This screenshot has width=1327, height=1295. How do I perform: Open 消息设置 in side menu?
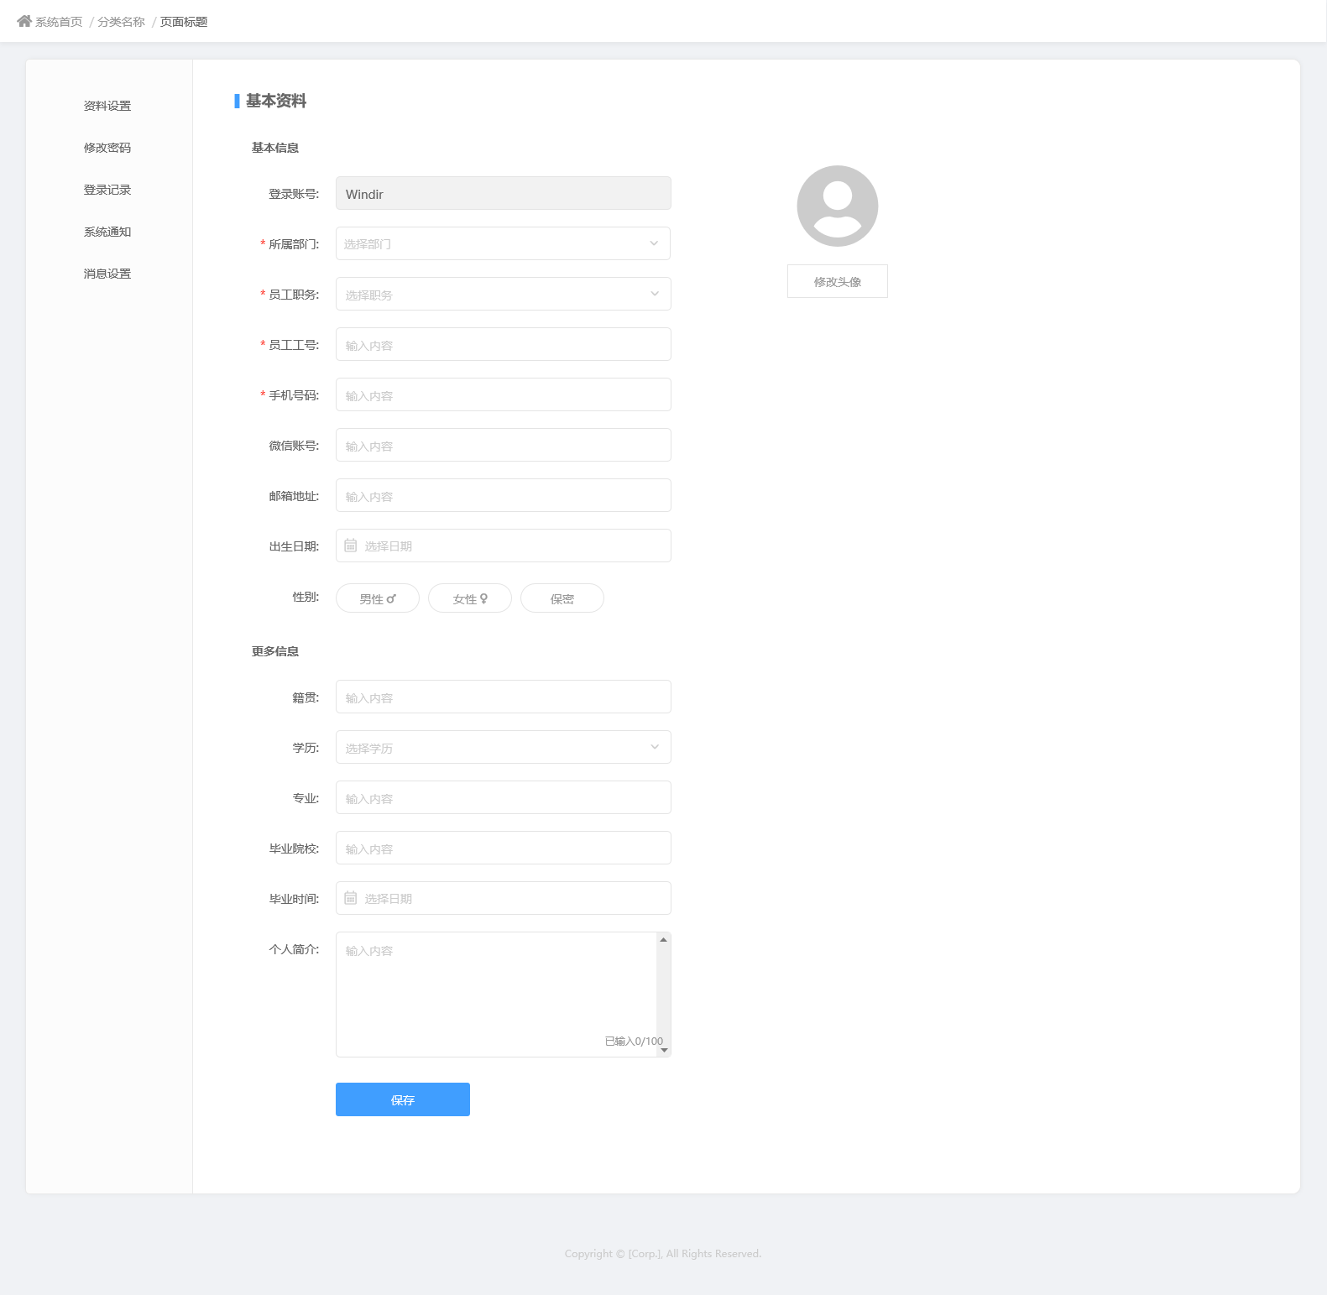[107, 274]
